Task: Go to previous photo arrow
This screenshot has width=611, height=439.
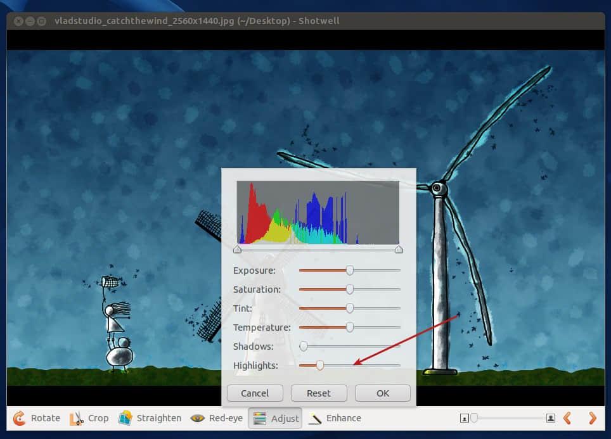Action: (568, 418)
